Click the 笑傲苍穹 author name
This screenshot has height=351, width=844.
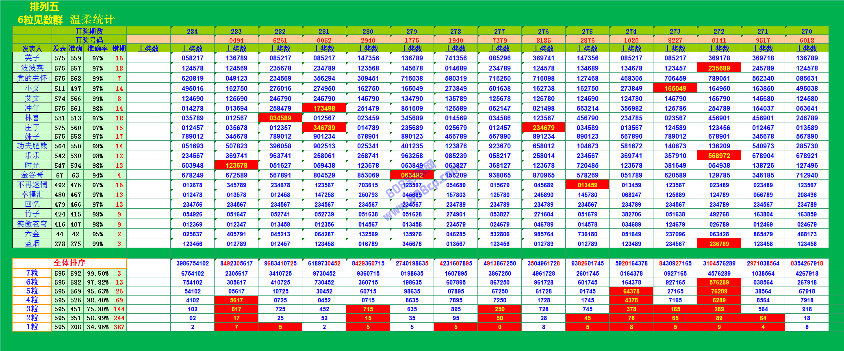(32, 224)
